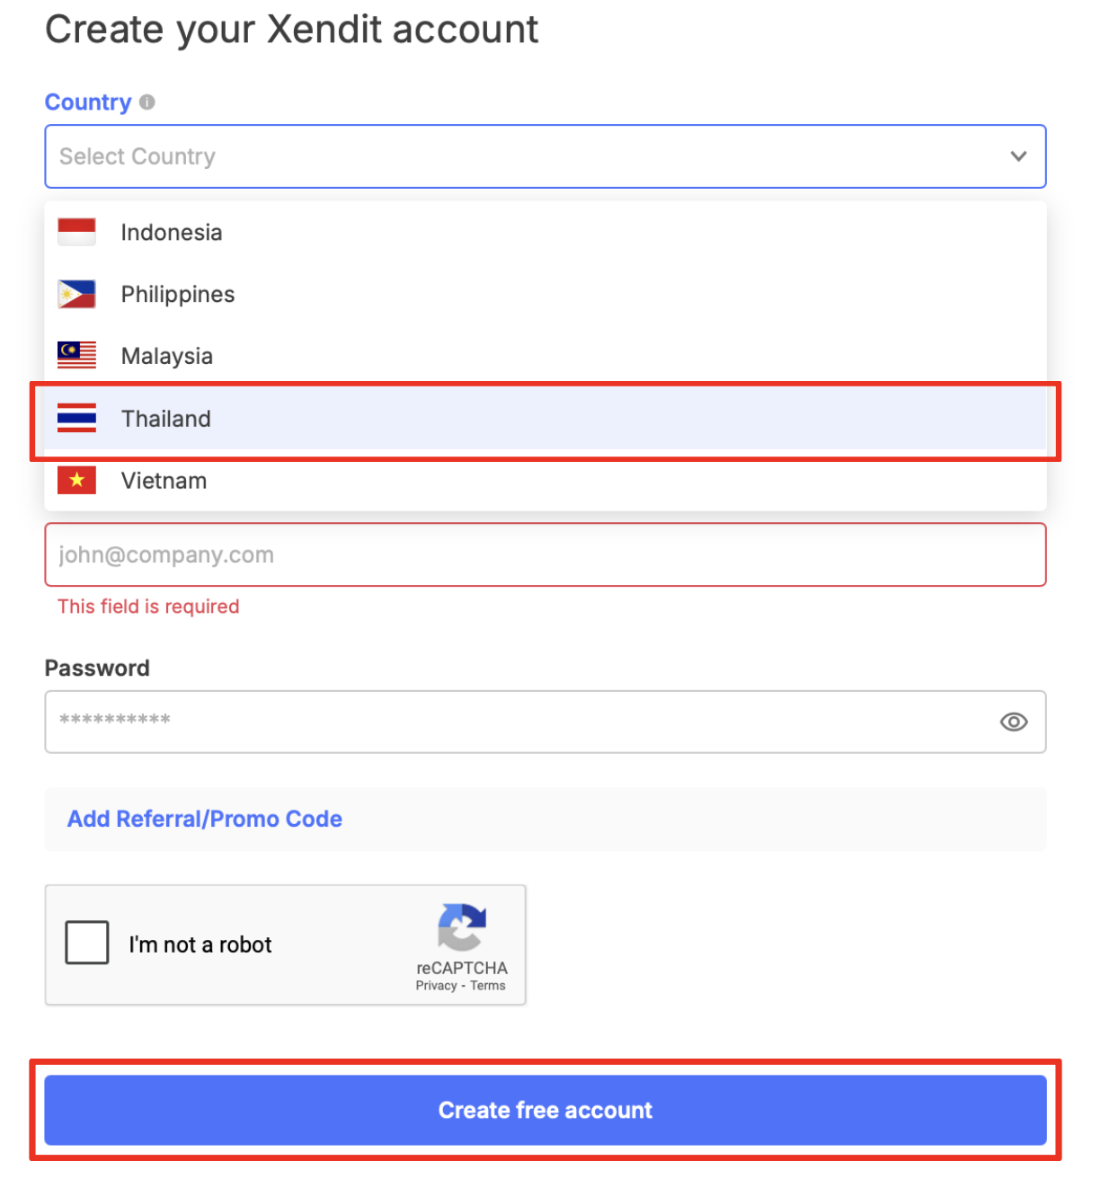The height and width of the screenshot is (1179, 1118).
Task: Open the Select Country combo box
Action: (546, 156)
